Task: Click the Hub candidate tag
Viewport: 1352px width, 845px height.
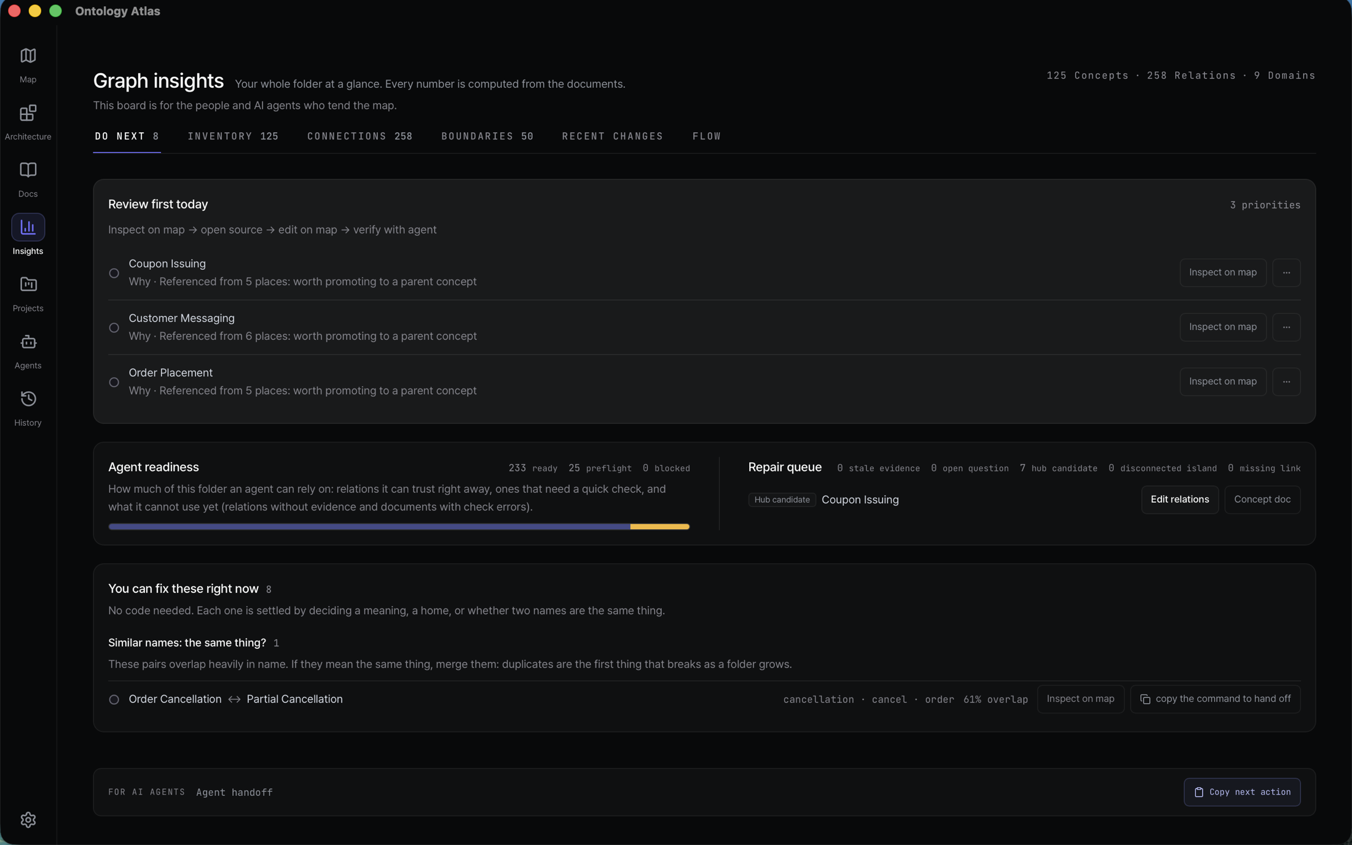Action: point(782,500)
